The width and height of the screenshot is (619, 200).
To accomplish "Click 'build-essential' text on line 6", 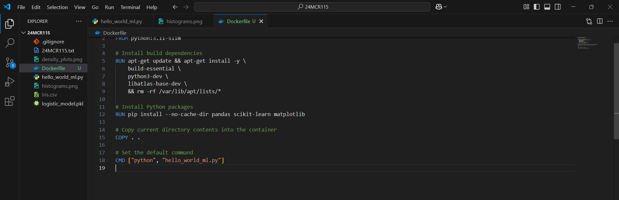I will tap(151, 68).
